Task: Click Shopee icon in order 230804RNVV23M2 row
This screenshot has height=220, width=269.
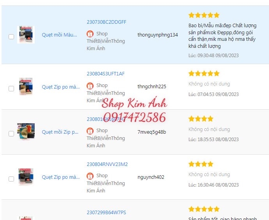Action: [90, 176]
